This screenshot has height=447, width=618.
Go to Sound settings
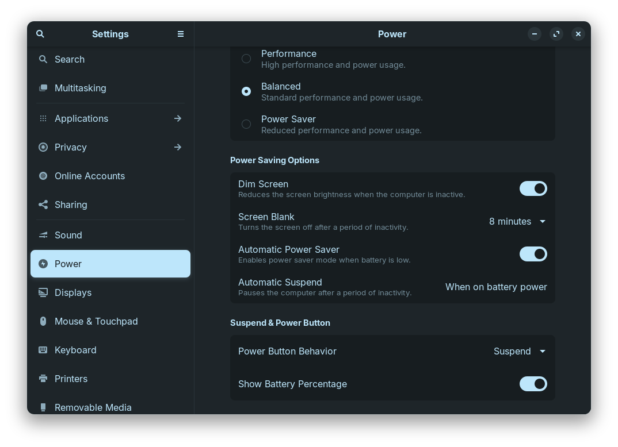tap(110, 235)
